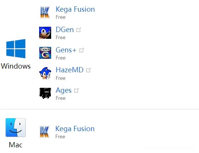Image resolution: width=199 pixels, height=153 pixels.
Task: Select the Windows platform label
Action: click(x=16, y=66)
